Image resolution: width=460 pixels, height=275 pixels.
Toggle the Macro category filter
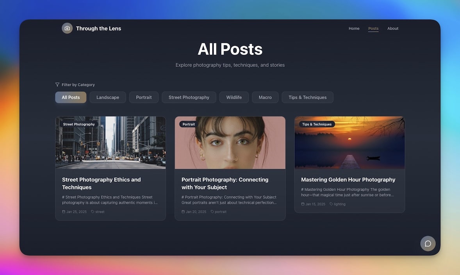click(265, 97)
